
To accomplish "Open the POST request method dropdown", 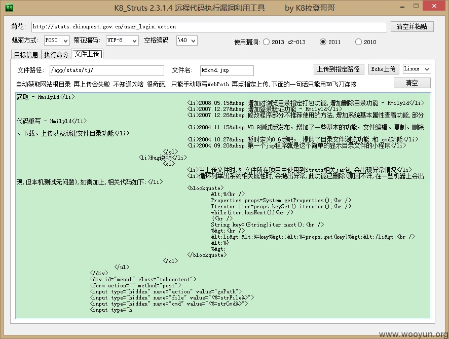I will coord(57,41).
